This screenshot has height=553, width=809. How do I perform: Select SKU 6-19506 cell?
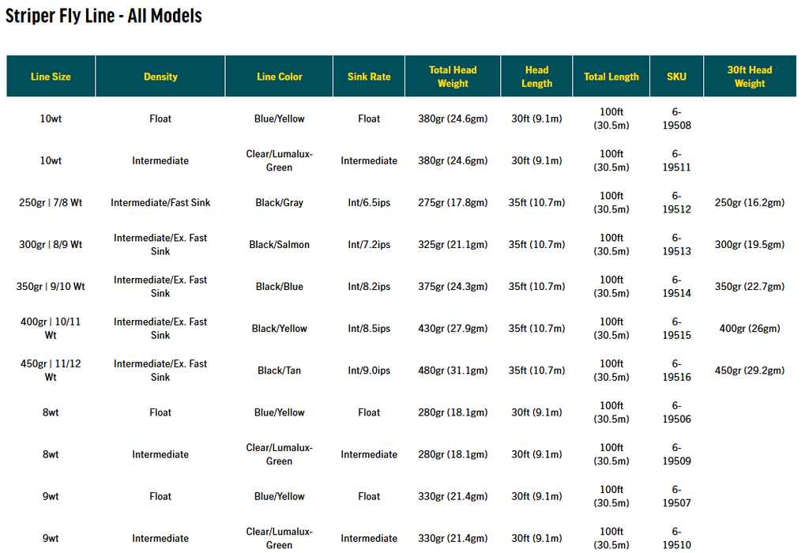(x=676, y=412)
